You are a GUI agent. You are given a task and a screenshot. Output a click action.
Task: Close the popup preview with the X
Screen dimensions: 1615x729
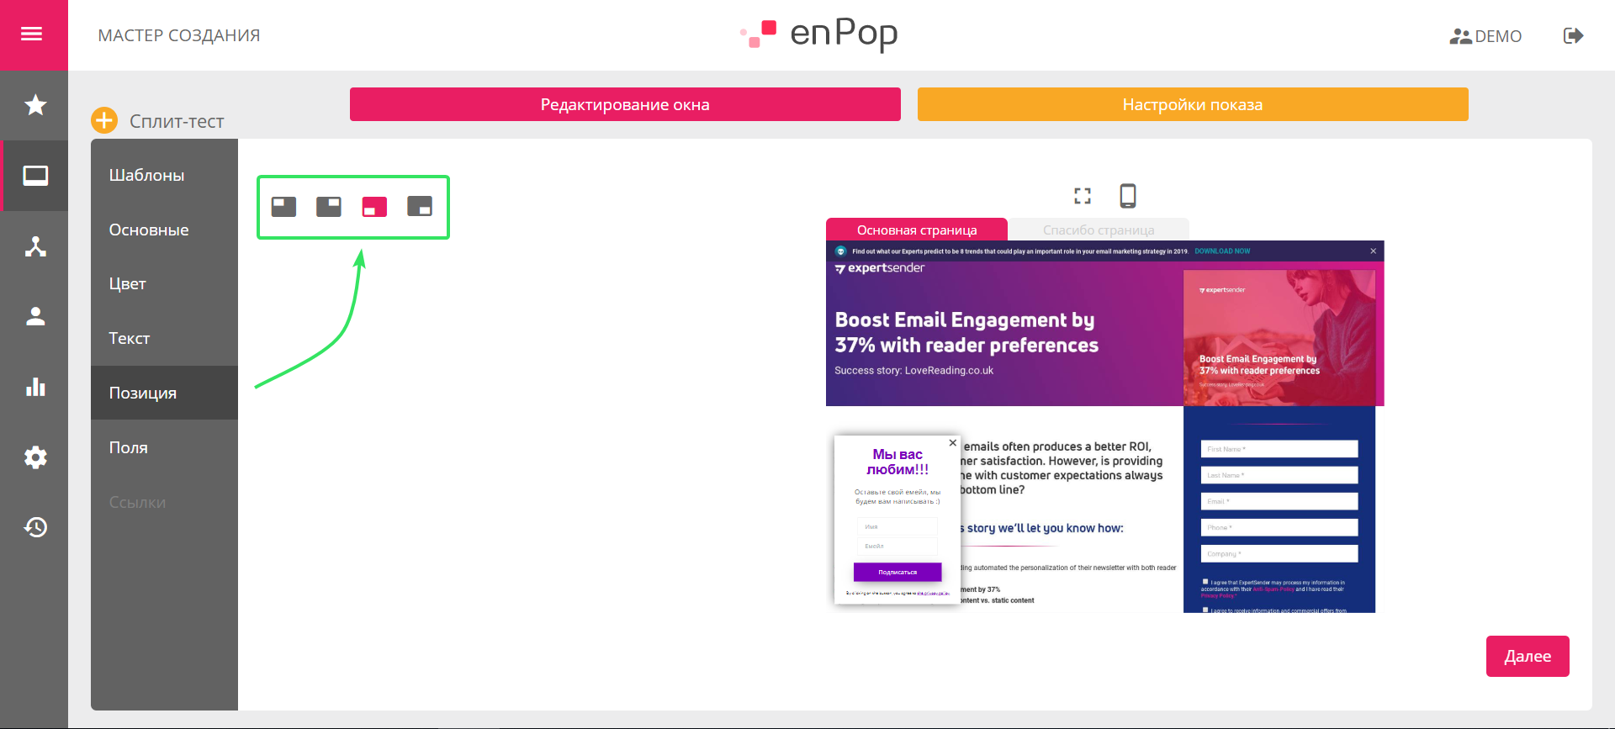click(x=952, y=443)
